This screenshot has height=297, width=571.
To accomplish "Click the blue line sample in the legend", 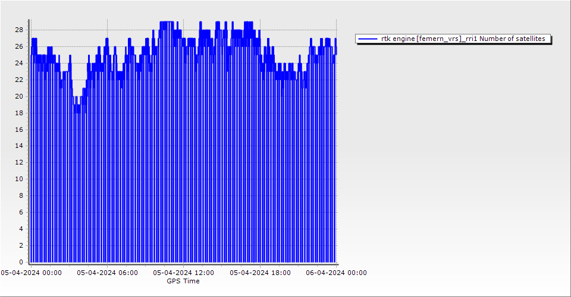I will click(368, 39).
